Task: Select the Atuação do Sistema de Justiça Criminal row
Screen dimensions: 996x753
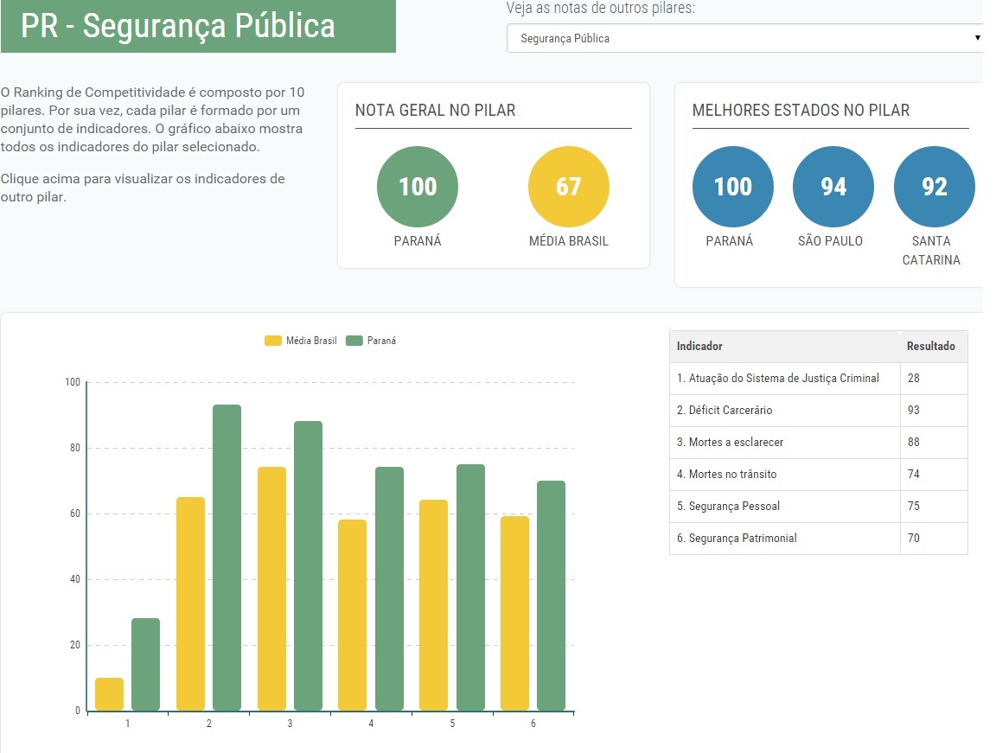Action: coord(777,378)
